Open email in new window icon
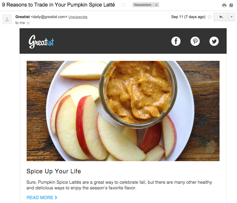 tap(231, 5)
